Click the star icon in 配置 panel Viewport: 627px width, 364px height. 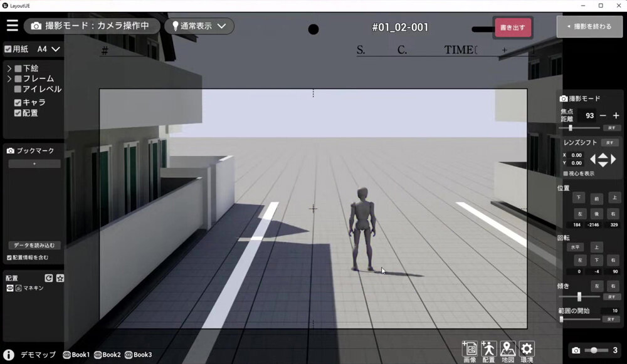coord(60,278)
